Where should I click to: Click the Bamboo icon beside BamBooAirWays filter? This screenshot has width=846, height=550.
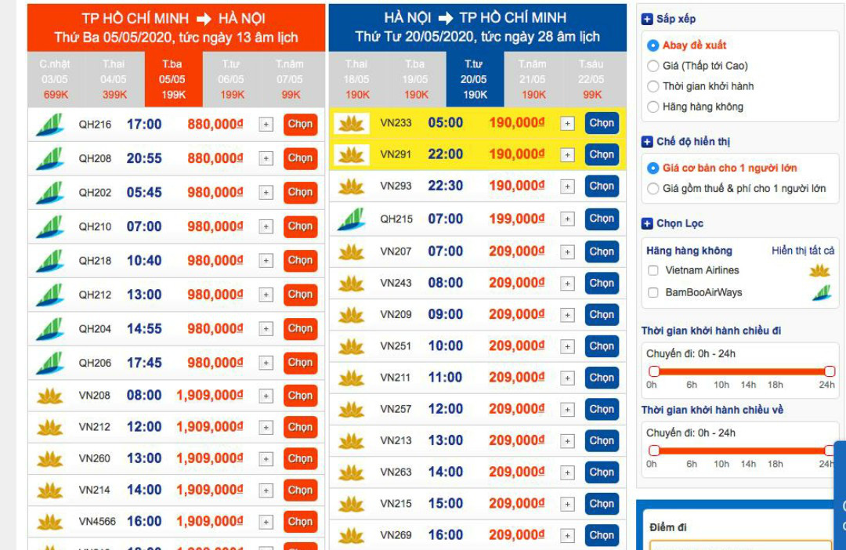point(822,293)
